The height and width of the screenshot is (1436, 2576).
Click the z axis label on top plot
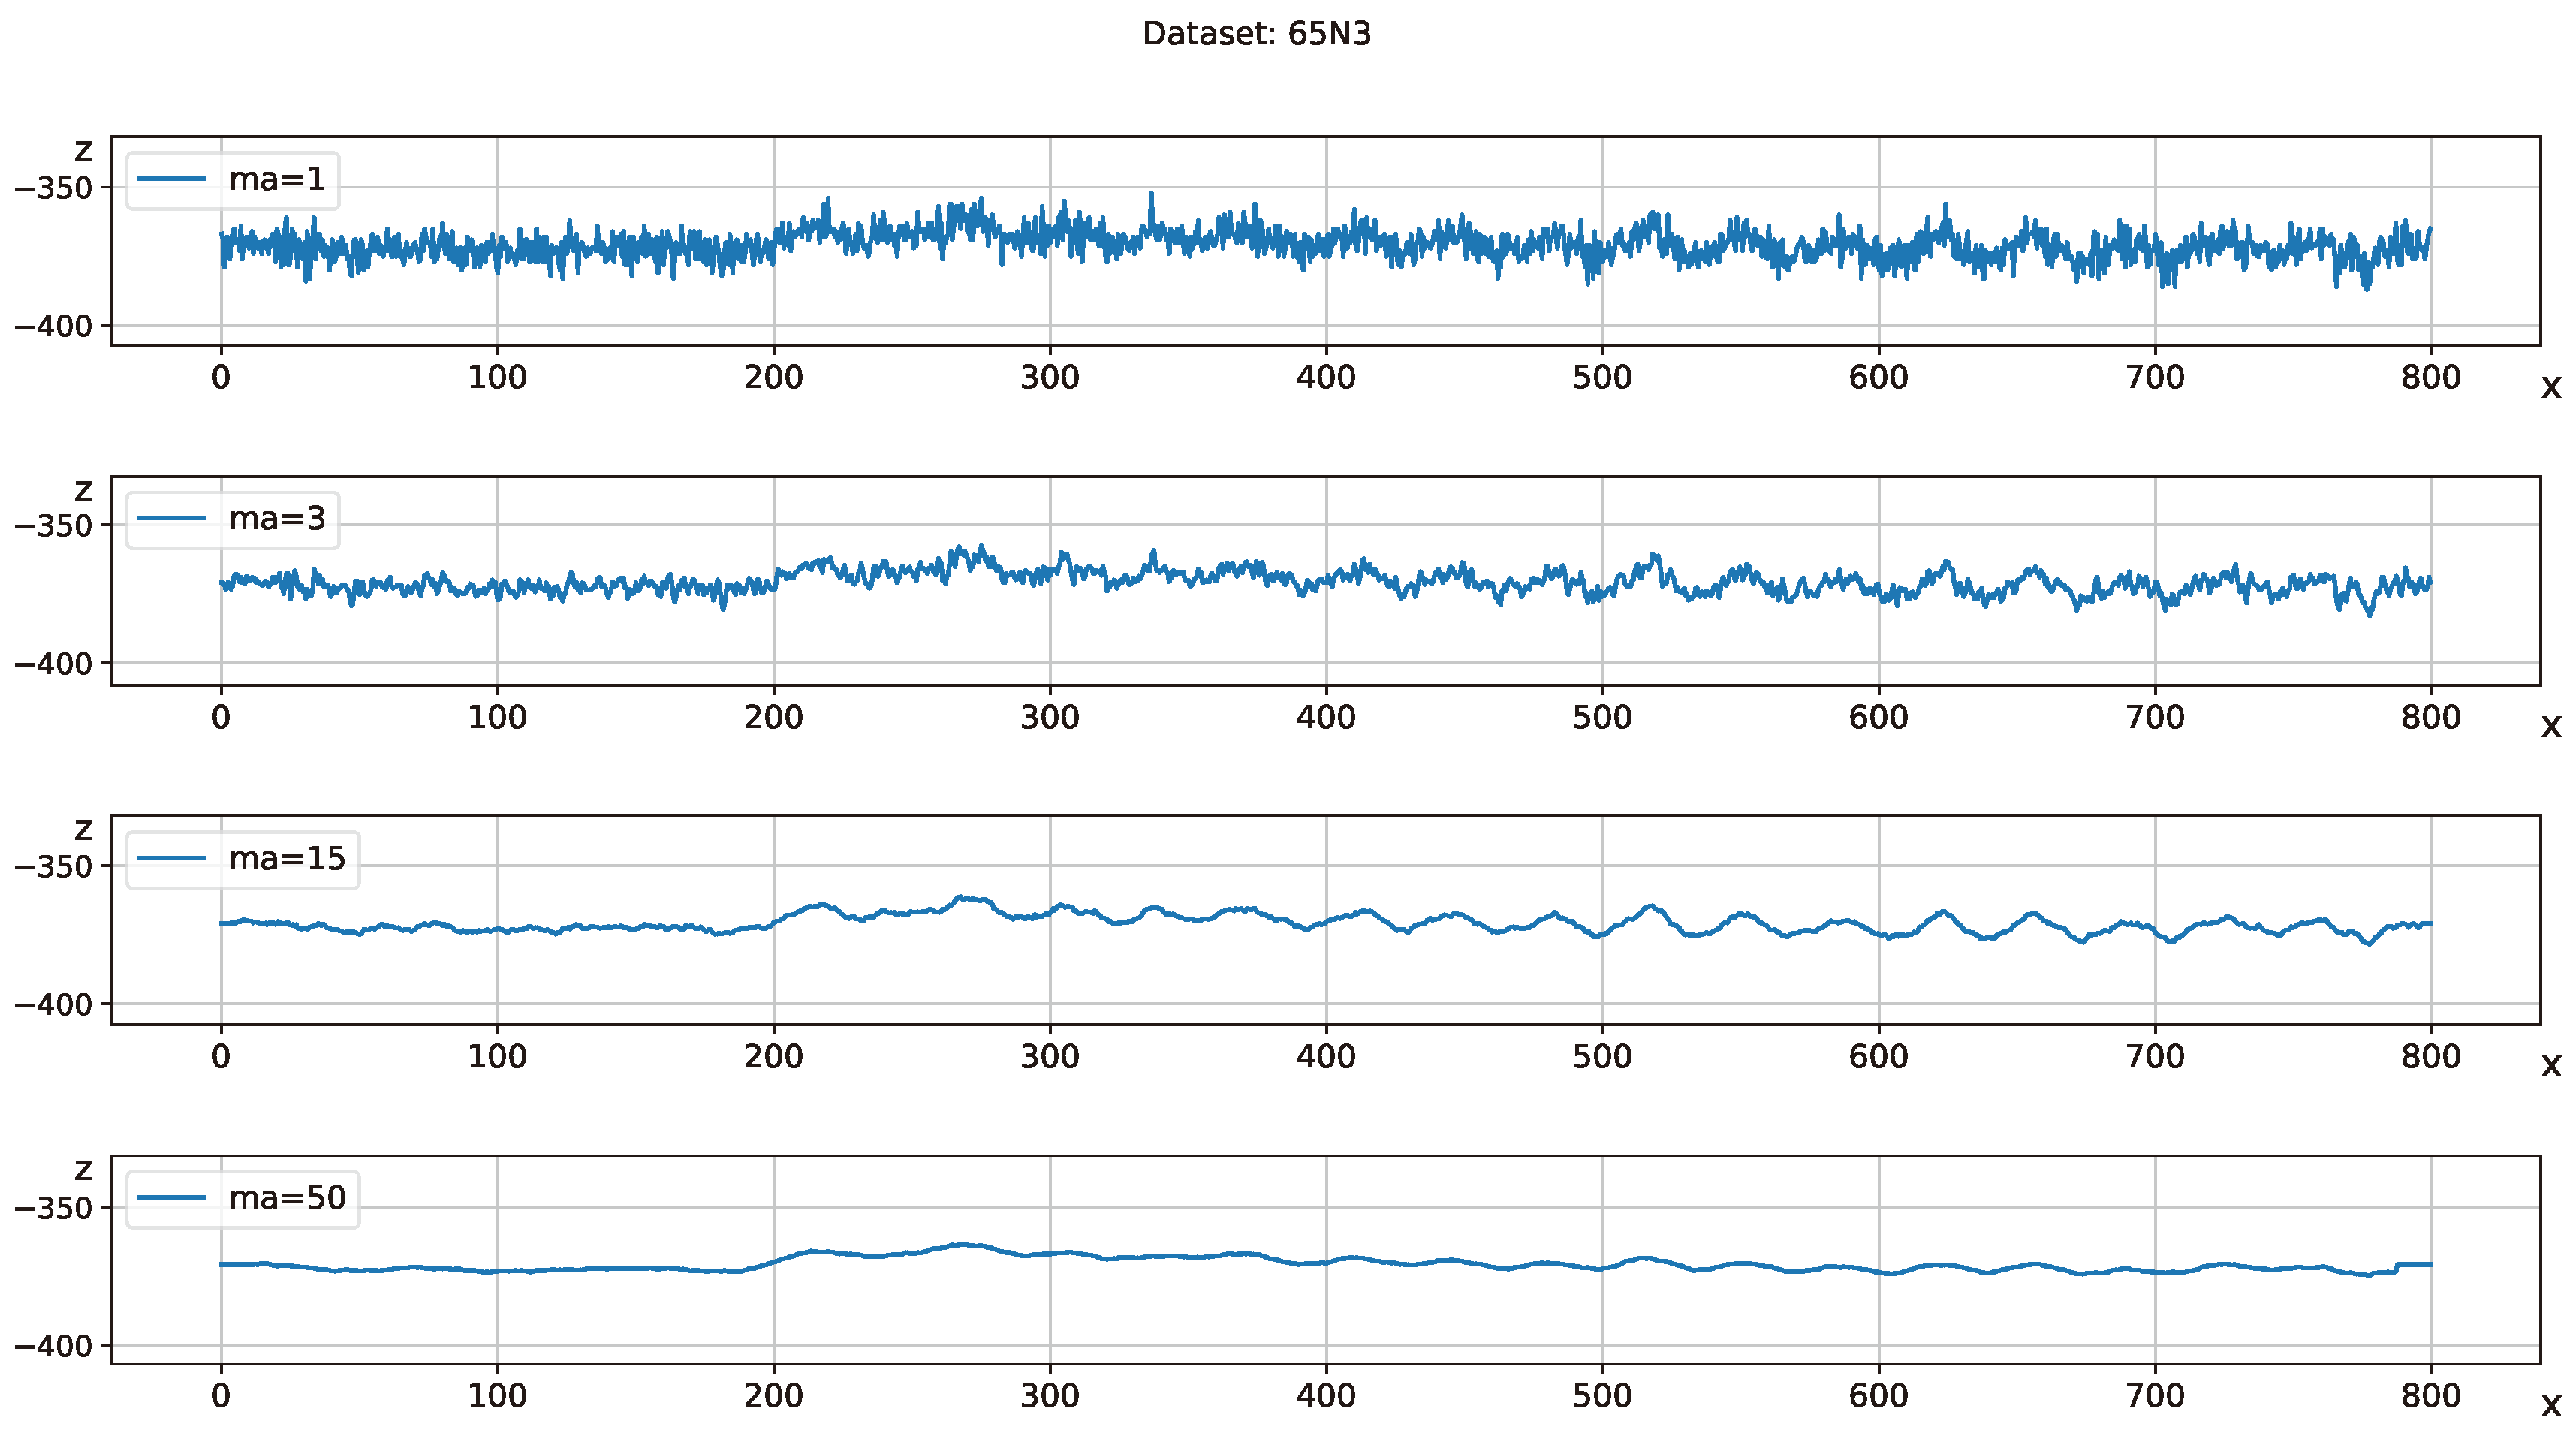84,150
